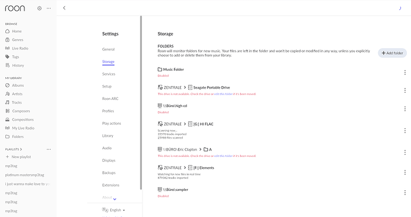Viewport: 411px width, 217px height.
Task: Click the Scanning now status text
Action: click(x=167, y=130)
